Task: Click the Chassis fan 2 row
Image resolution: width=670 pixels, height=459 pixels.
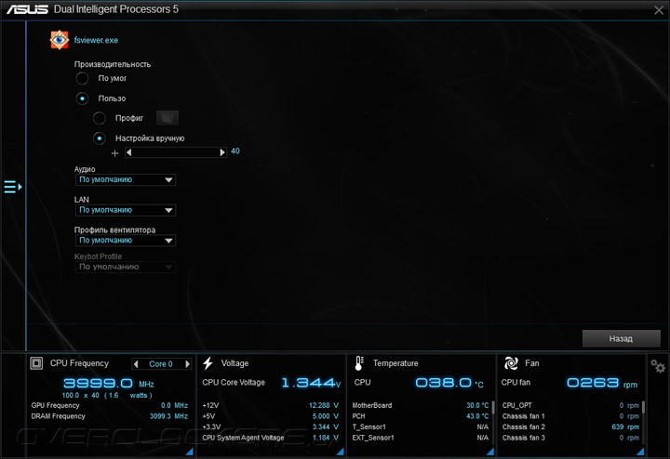Action: pyautogui.click(x=570, y=427)
